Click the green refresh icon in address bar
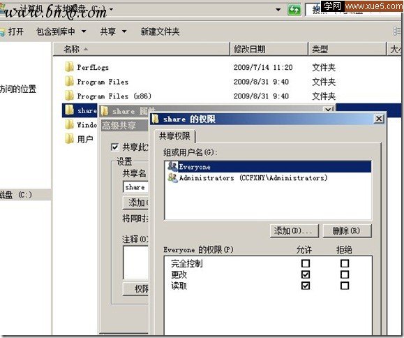404x338 pixels. [294, 10]
